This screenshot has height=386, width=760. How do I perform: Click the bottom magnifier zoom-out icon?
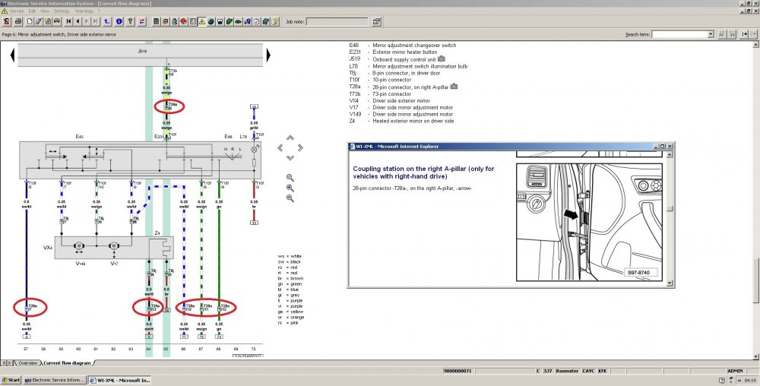pos(290,198)
